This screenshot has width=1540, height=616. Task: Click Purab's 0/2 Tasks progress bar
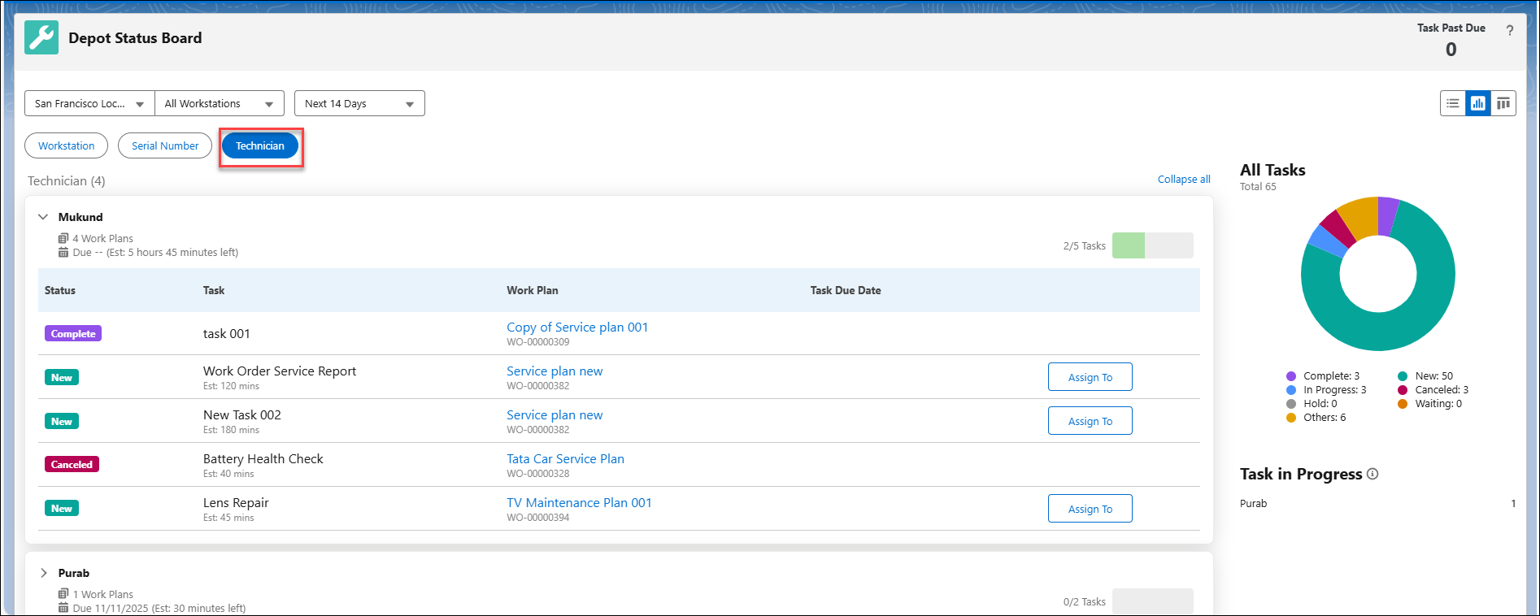point(1153,601)
